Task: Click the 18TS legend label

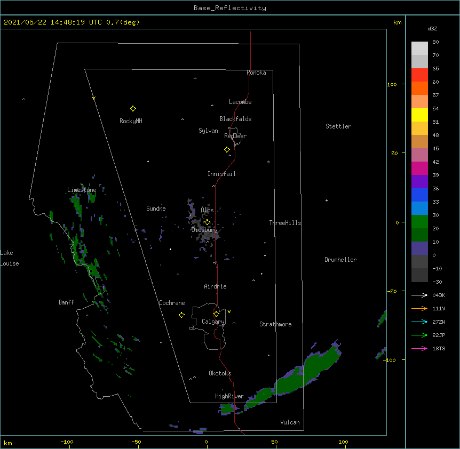Action: [x=439, y=348]
